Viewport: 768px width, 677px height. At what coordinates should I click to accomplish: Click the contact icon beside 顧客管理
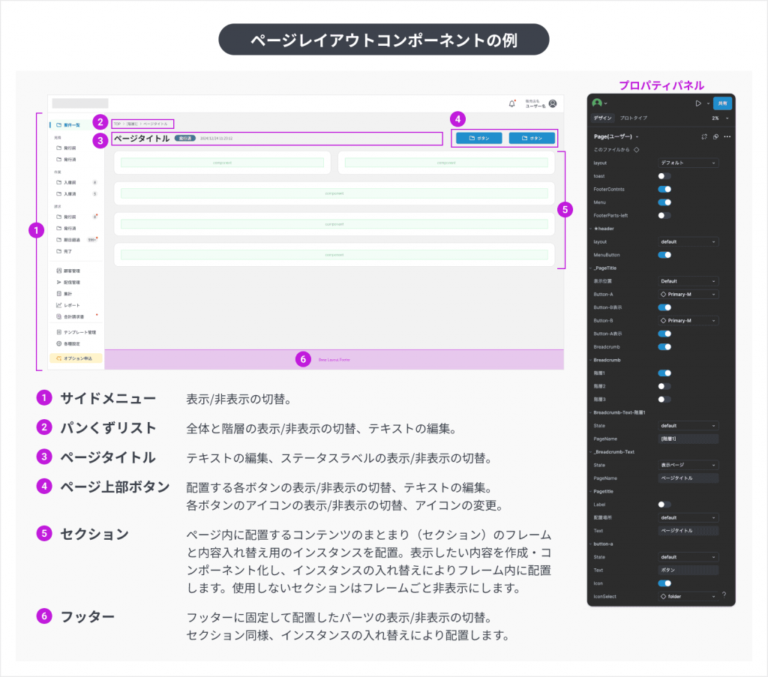point(58,271)
